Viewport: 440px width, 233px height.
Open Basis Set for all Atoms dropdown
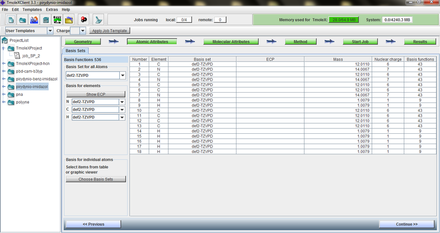123,75
